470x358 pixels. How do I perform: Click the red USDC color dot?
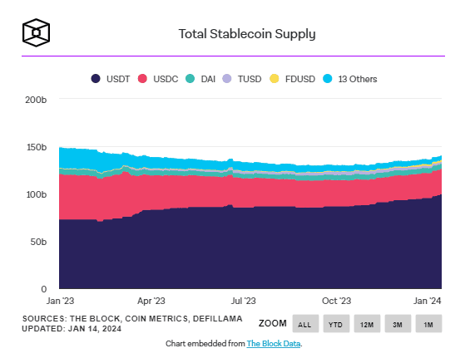click(142, 79)
